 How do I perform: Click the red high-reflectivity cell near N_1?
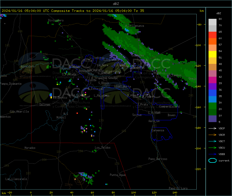(x=77, y=113)
